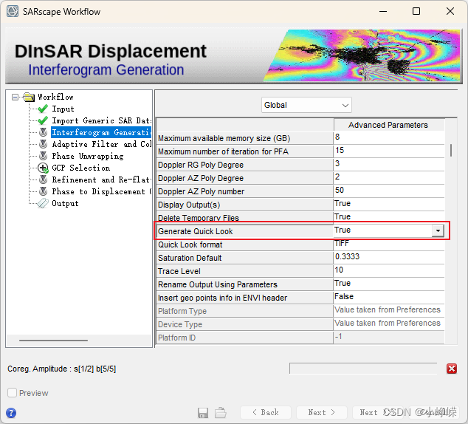The image size is (468, 424).
Task: Click Insert geo points info False value
Action: (388, 297)
